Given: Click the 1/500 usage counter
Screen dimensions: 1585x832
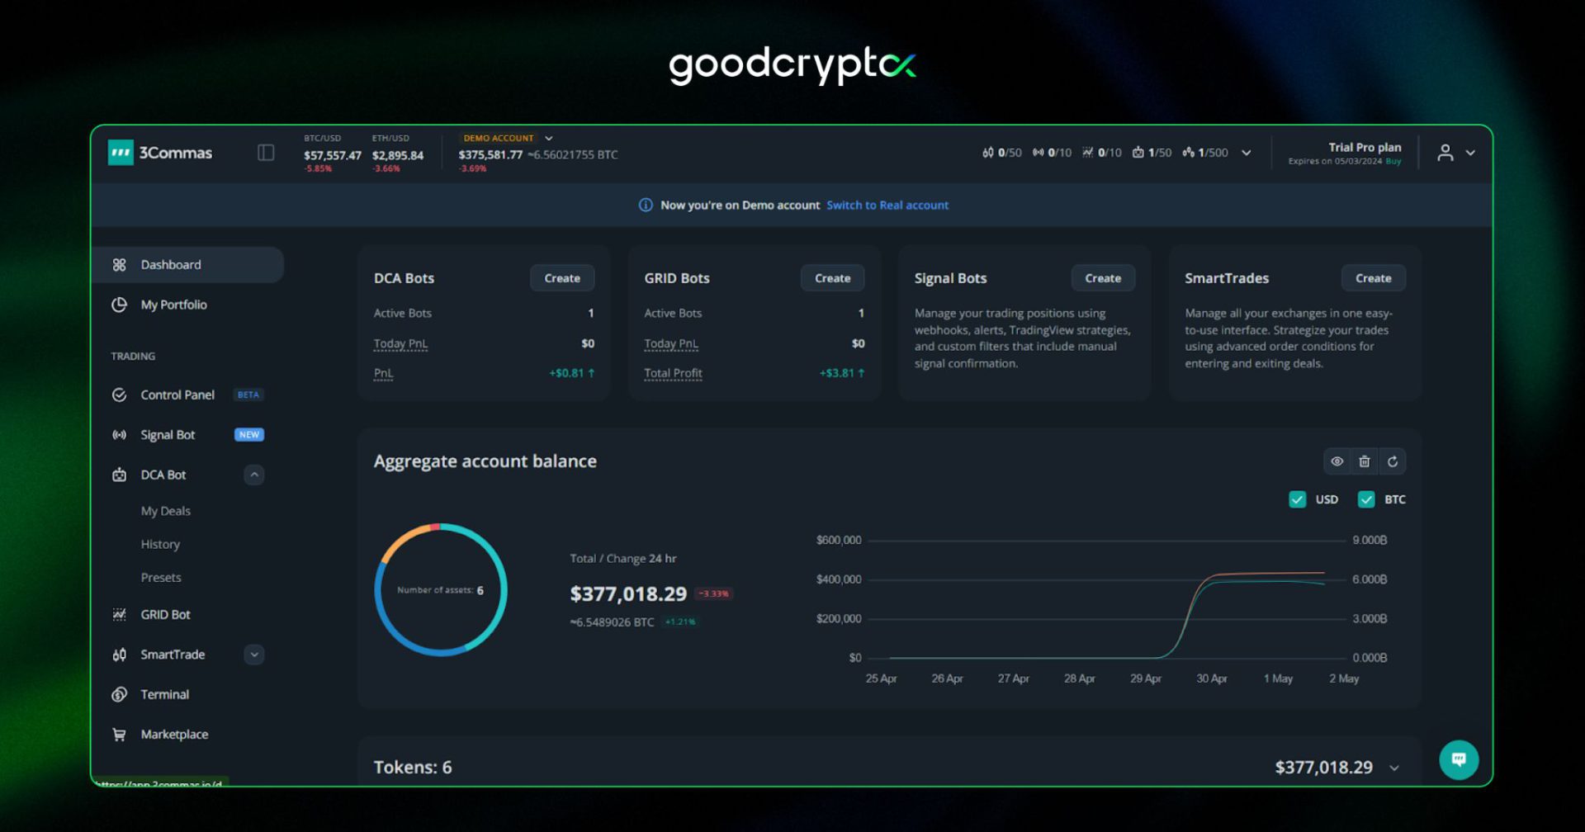Looking at the screenshot, I should click(x=1205, y=153).
